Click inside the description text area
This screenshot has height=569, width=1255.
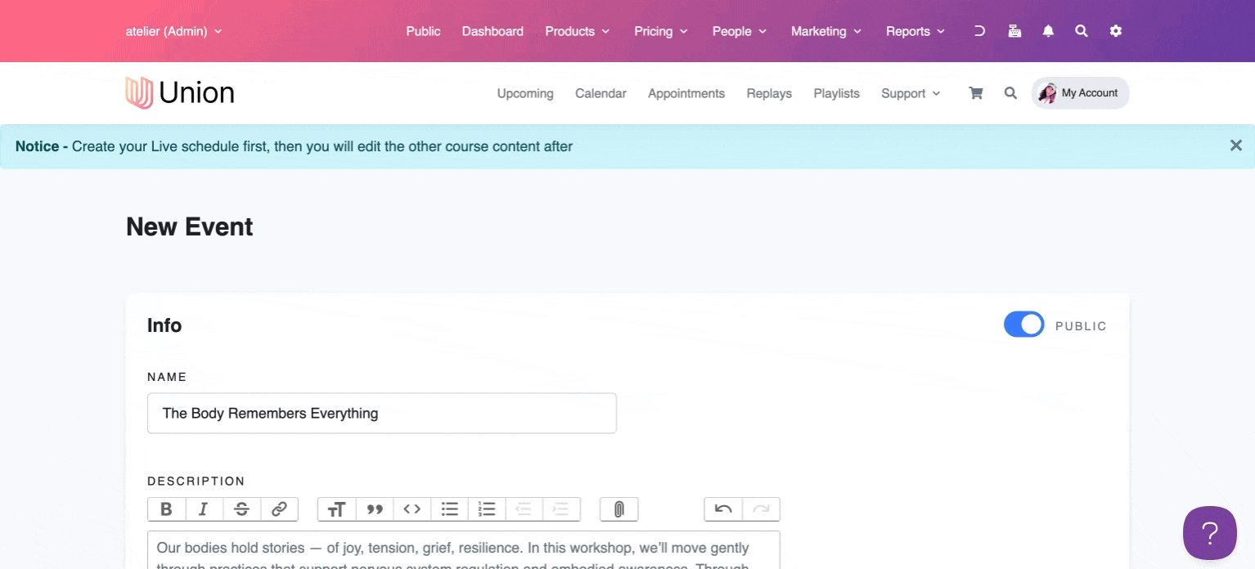464,550
